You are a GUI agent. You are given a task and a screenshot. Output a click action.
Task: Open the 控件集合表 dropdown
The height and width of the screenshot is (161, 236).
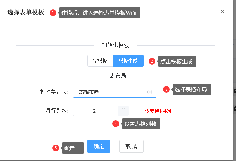114,92
